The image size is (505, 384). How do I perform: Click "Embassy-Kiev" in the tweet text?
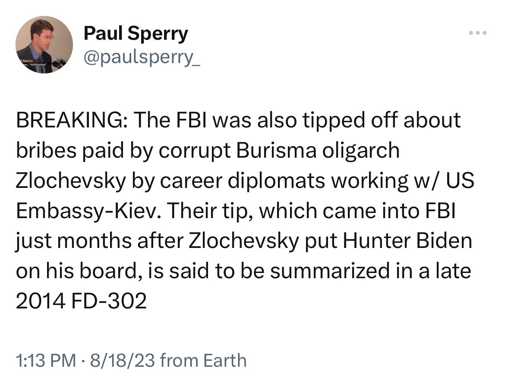tap(88, 211)
